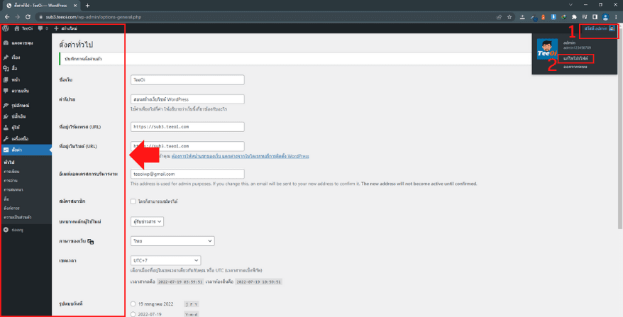Visit site via TeeOi home icon
The width and height of the screenshot is (623, 317).
point(17,28)
